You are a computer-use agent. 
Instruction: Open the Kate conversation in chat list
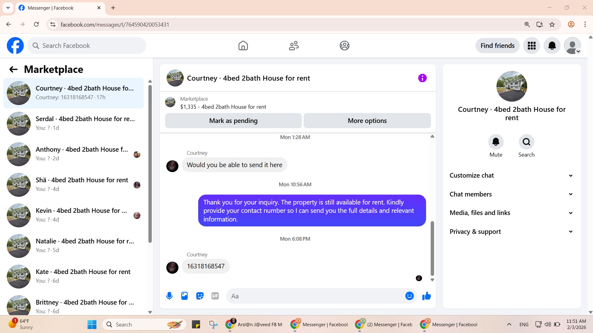[x=74, y=276]
